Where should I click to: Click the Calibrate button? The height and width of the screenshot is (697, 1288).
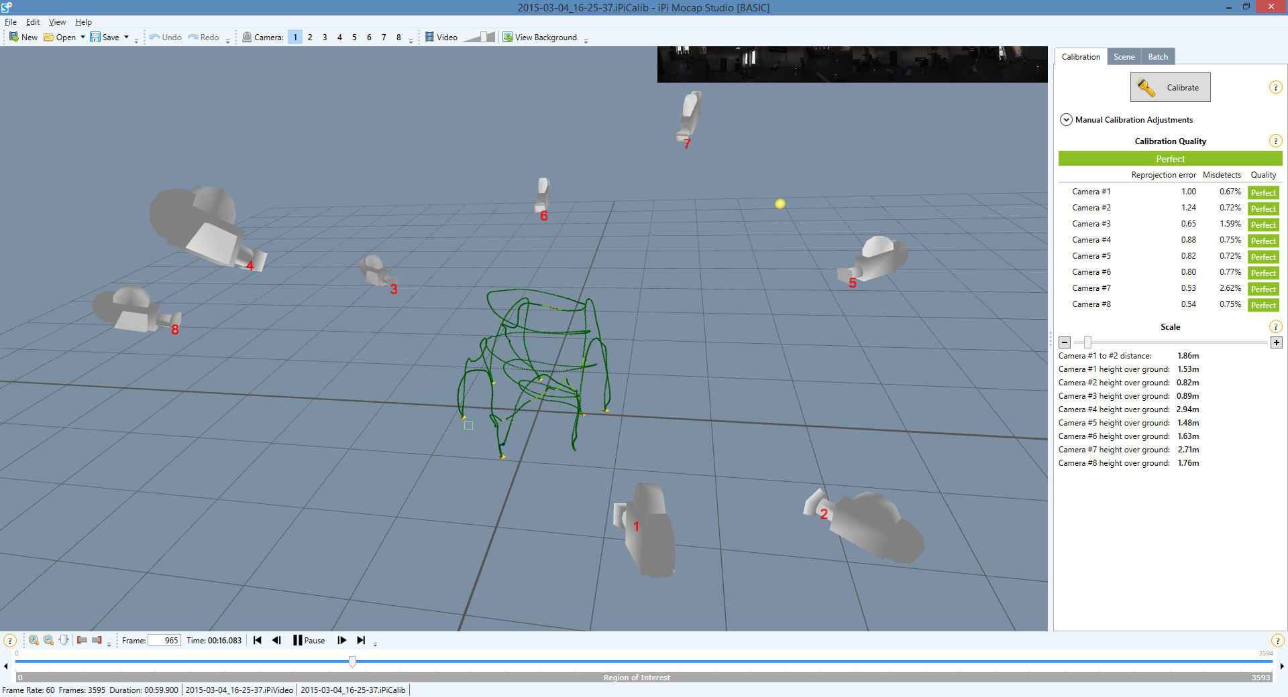coord(1171,87)
